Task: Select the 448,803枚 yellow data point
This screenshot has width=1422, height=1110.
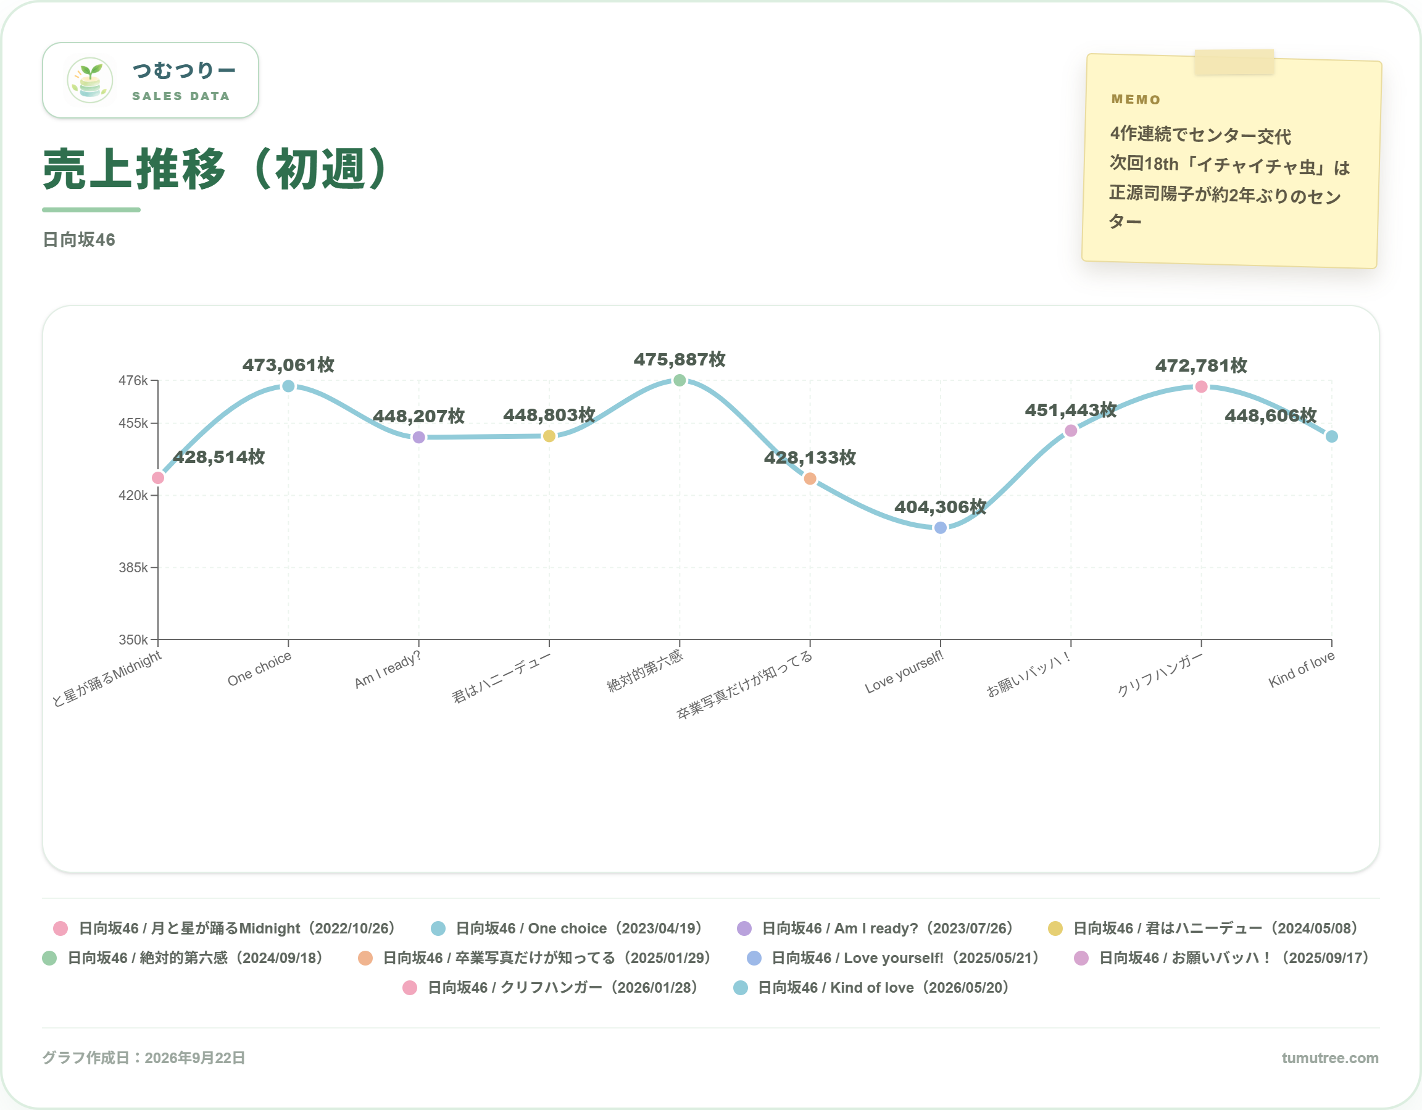Action: (x=549, y=436)
